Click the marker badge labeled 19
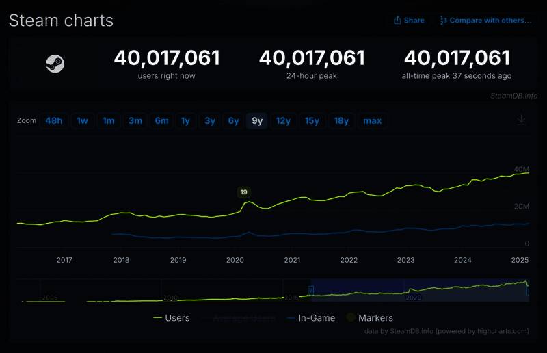547x353 pixels. tap(243, 192)
